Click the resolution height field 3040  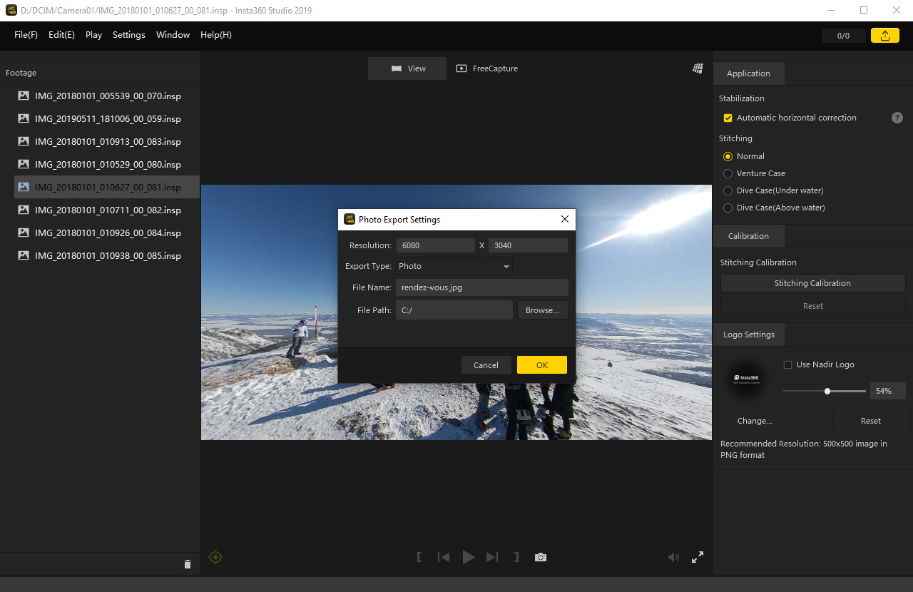pyautogui.click(x=528, y=245)
